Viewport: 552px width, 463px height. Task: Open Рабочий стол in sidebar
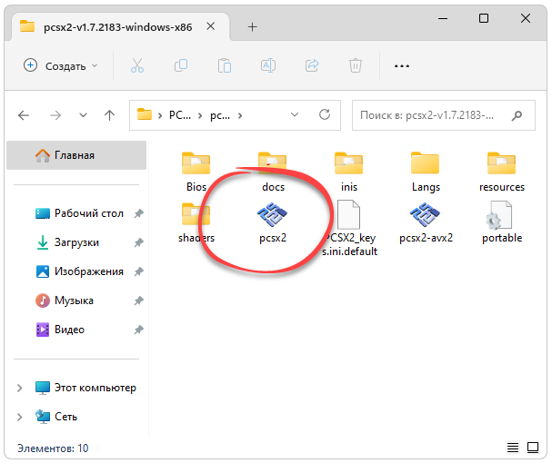(80, 213)
